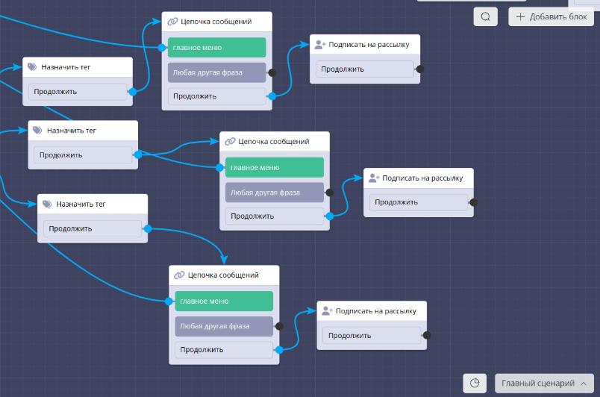This screenshot has height=397, width=600.
Task: Click the search magnifier icon button
Action: 485,17
